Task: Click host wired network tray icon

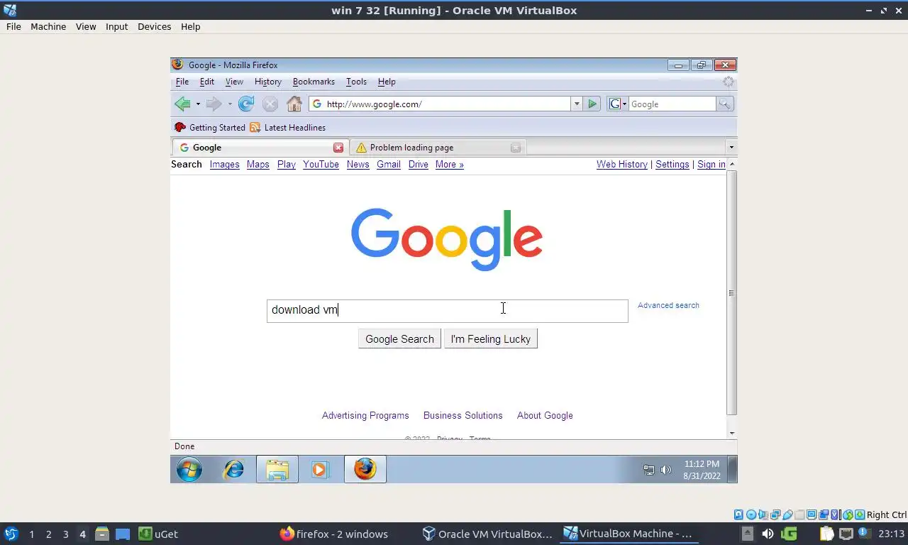Action: 846,534
